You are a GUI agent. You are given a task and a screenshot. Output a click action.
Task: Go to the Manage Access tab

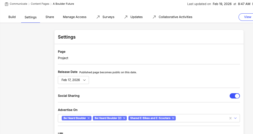click(x=75, y=17)
